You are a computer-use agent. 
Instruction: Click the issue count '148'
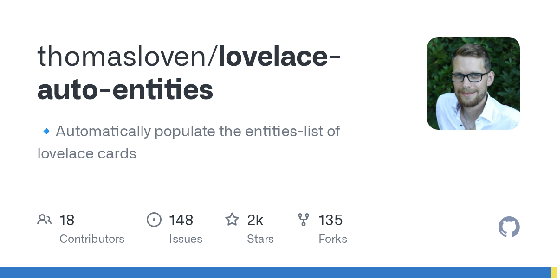click(x=181, y=220)
